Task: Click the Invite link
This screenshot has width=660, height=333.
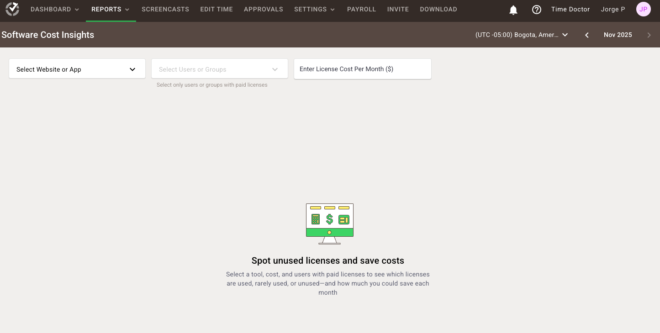Action: pos(398,9)
